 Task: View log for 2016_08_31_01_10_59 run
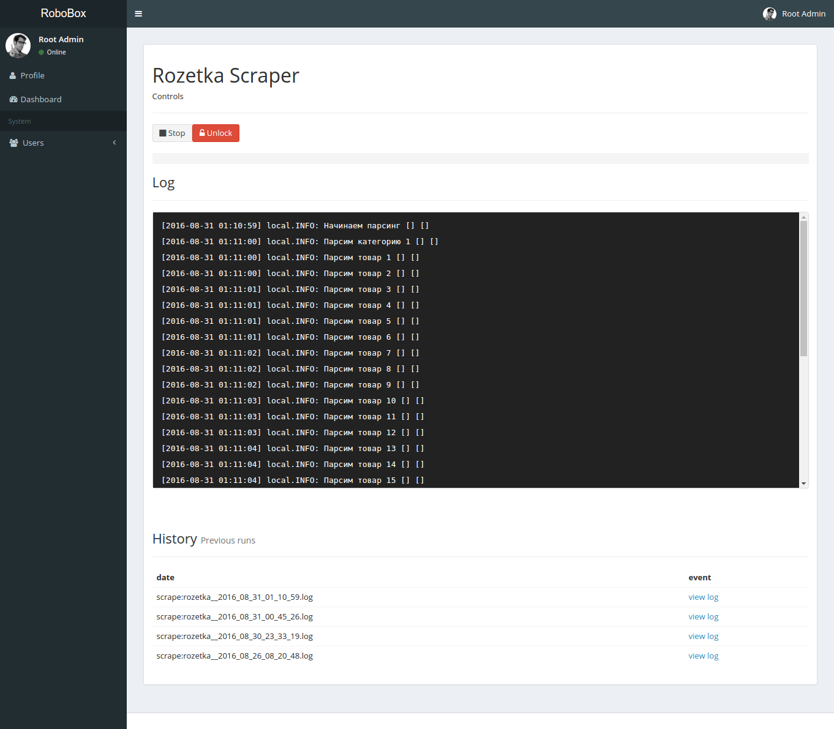point(703,597)
